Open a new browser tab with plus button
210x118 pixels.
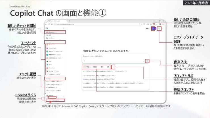[69, 21]
